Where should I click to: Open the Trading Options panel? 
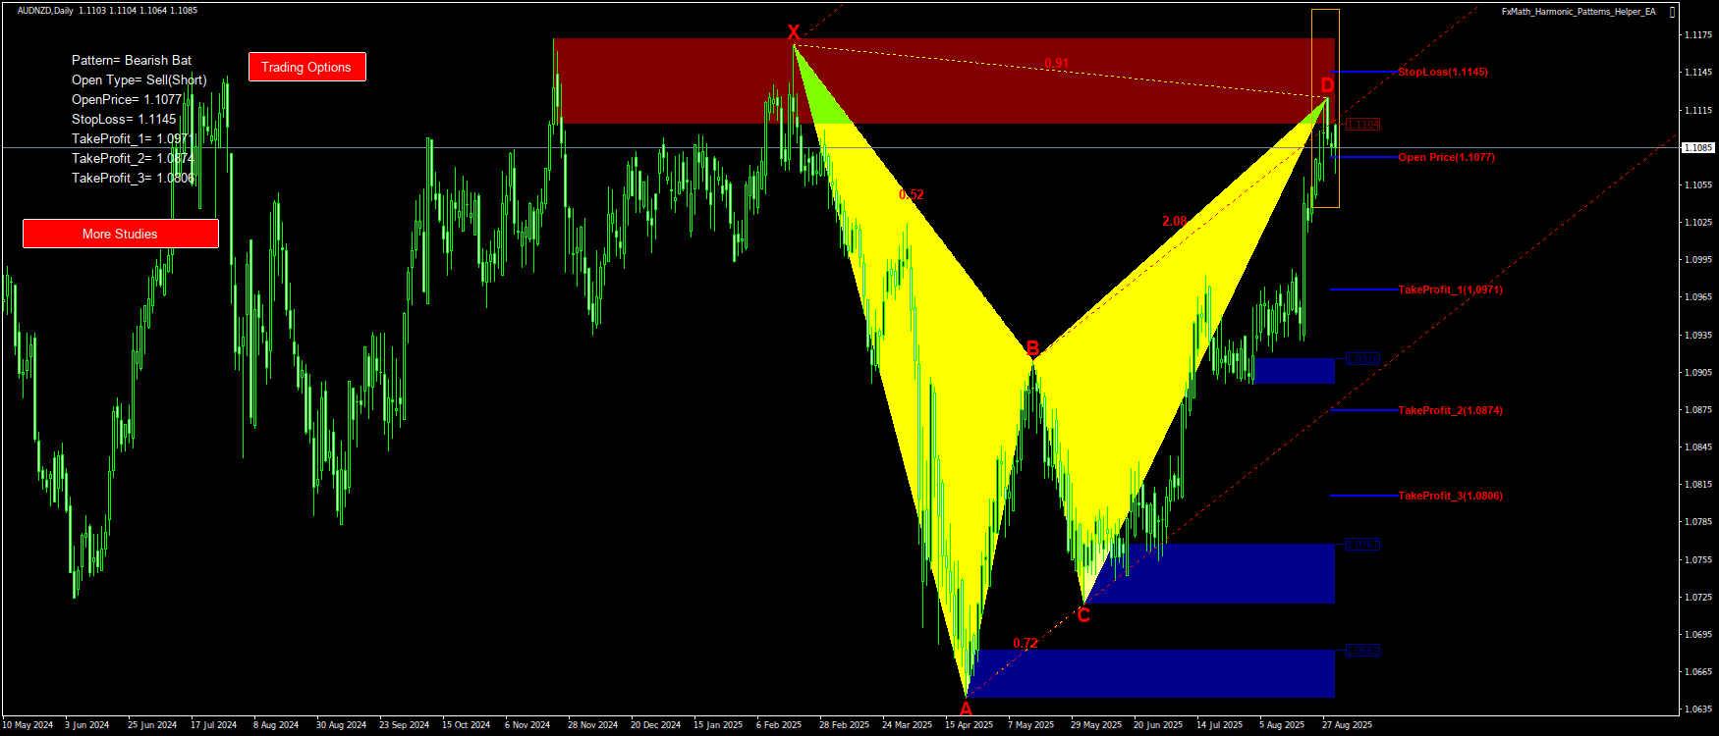point(306,67)
